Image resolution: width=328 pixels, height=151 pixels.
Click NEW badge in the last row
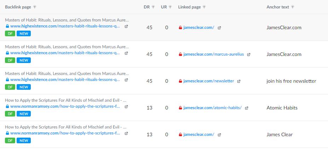(x=24, y=140)
